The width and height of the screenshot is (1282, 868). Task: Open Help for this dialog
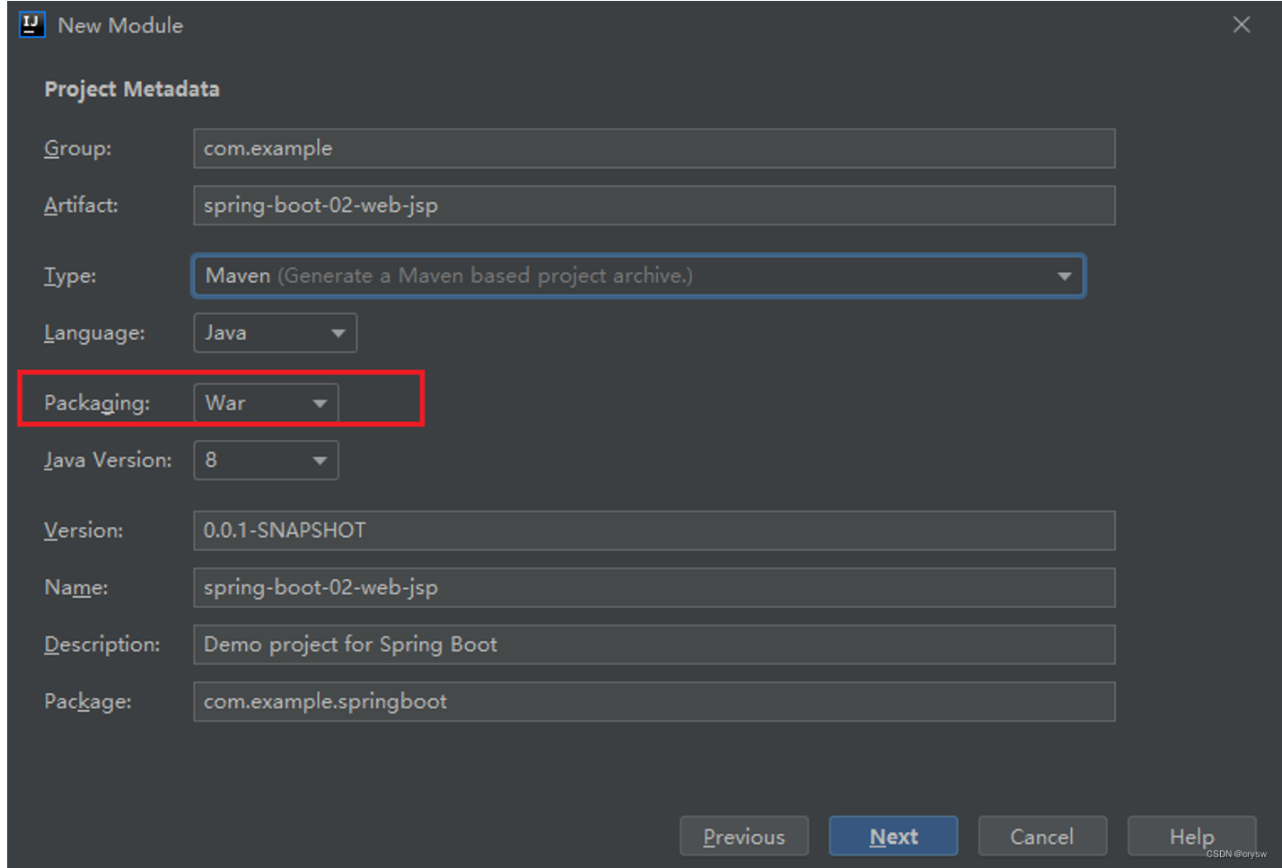pyautogui.click(x=1191, y=837)
